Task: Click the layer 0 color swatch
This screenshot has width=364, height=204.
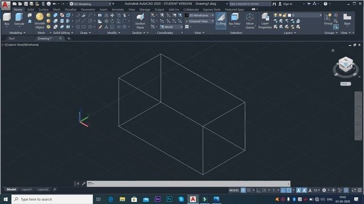Action: click(289, 15)
